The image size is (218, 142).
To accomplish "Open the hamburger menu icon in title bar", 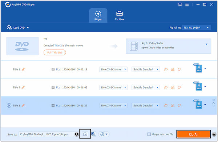I will tap(187, 4).
